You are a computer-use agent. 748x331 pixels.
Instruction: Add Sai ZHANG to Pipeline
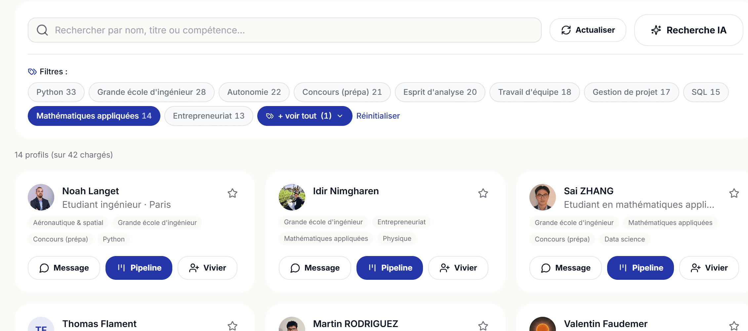coord(641,268)
